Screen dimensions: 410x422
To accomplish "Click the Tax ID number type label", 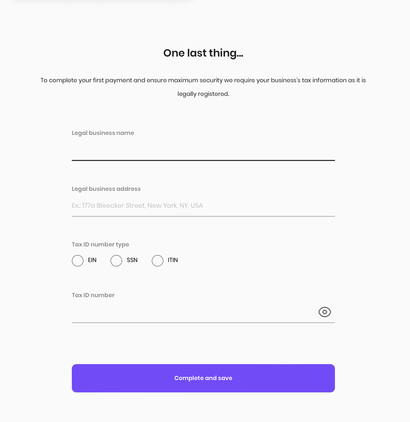I will [100, 244].
